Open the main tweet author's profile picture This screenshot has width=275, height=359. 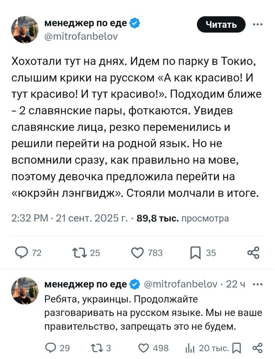click(25, 29)
